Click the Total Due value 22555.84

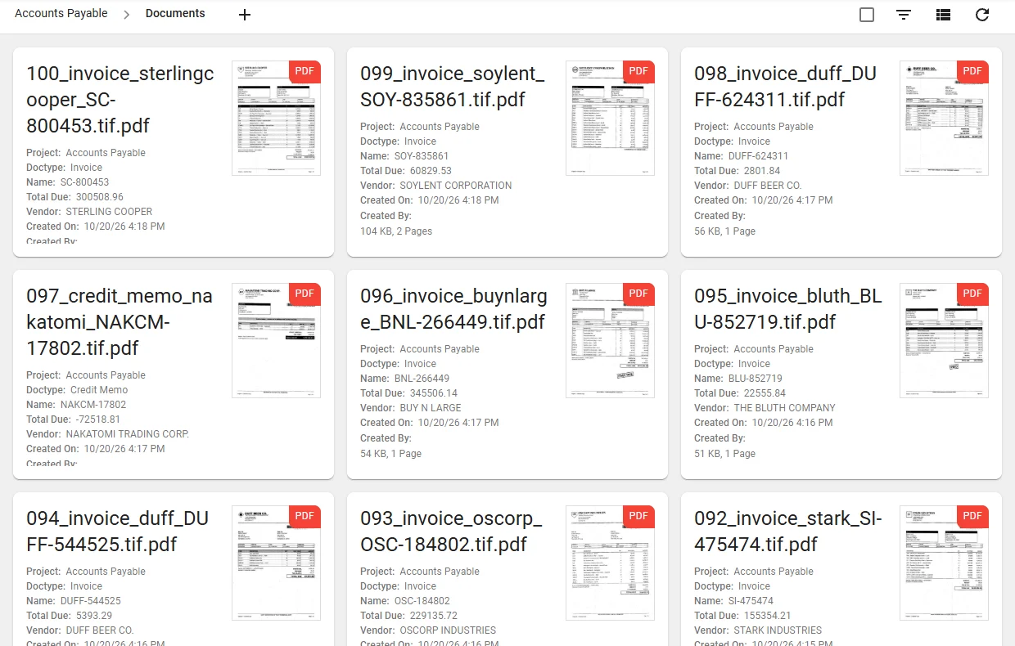(x=765, y=393)
